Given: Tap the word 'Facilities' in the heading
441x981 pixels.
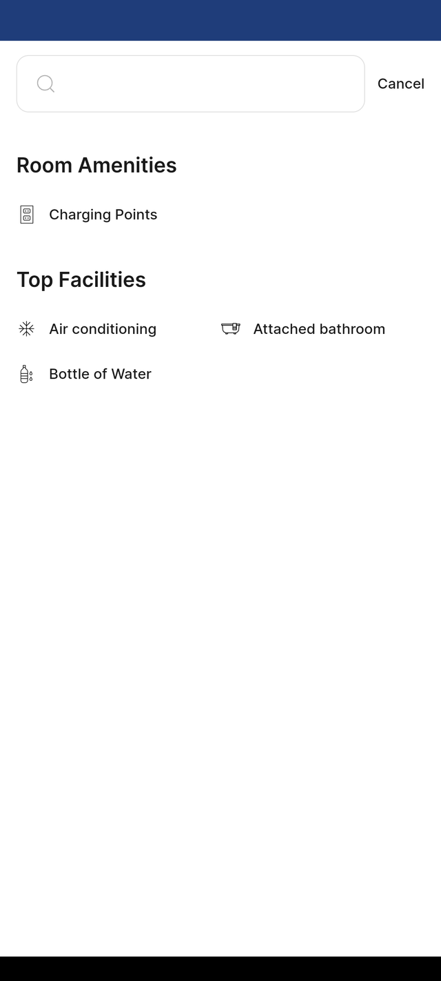Looking at the screenshot, I should click(102, 279).
